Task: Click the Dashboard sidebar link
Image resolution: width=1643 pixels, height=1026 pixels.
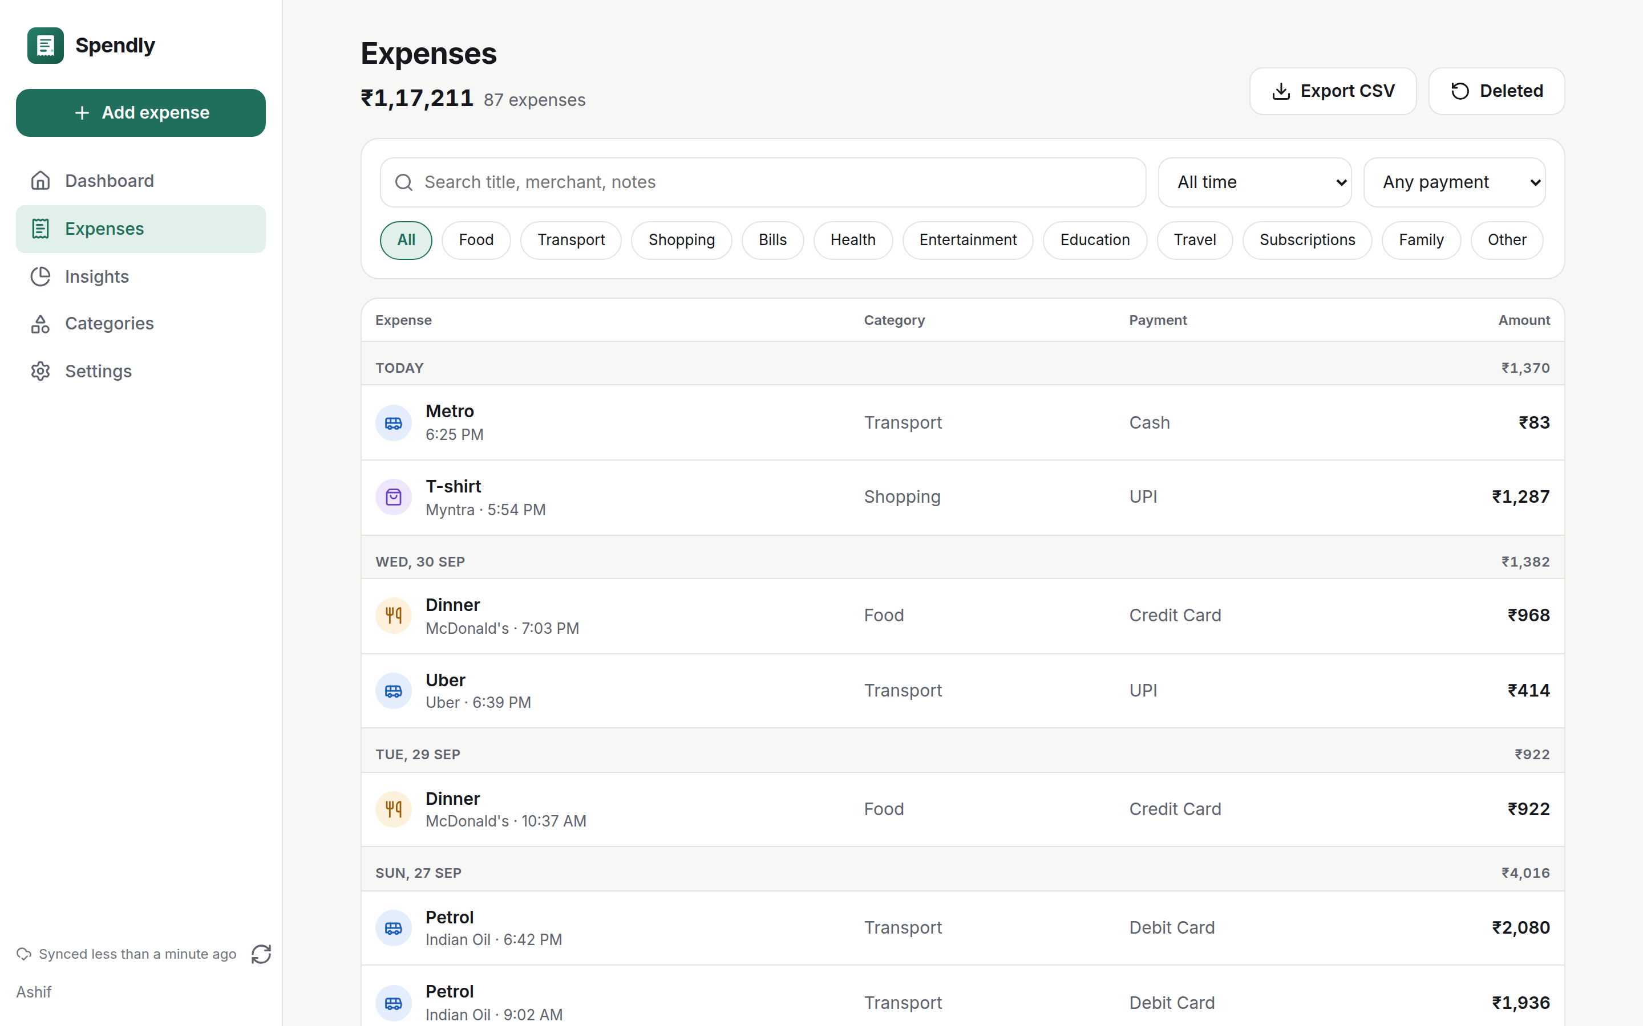Action: tap(140, 181)
